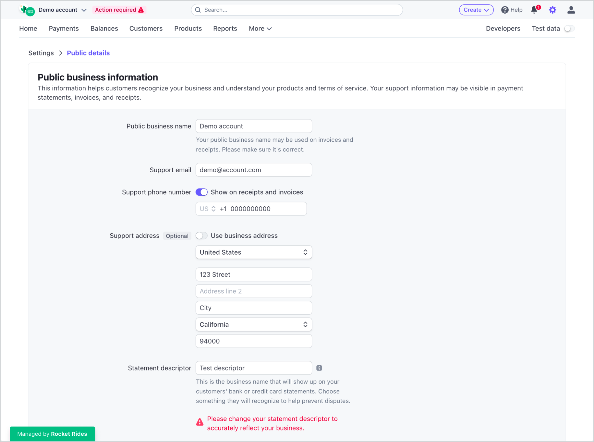The image size is (594, 442).
Task: Click the cactus account logo icon
Action: click(27, 10)
